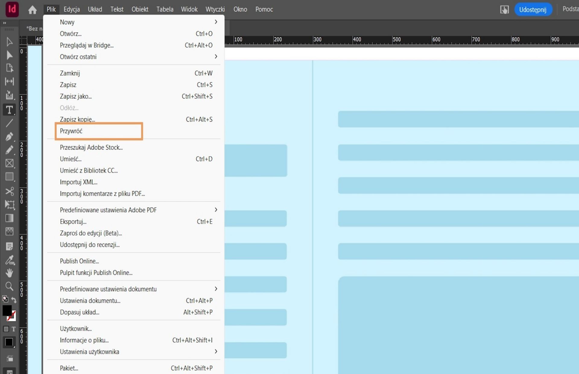
Task: Toggle formatting affects text button
Action: (14, 329)
